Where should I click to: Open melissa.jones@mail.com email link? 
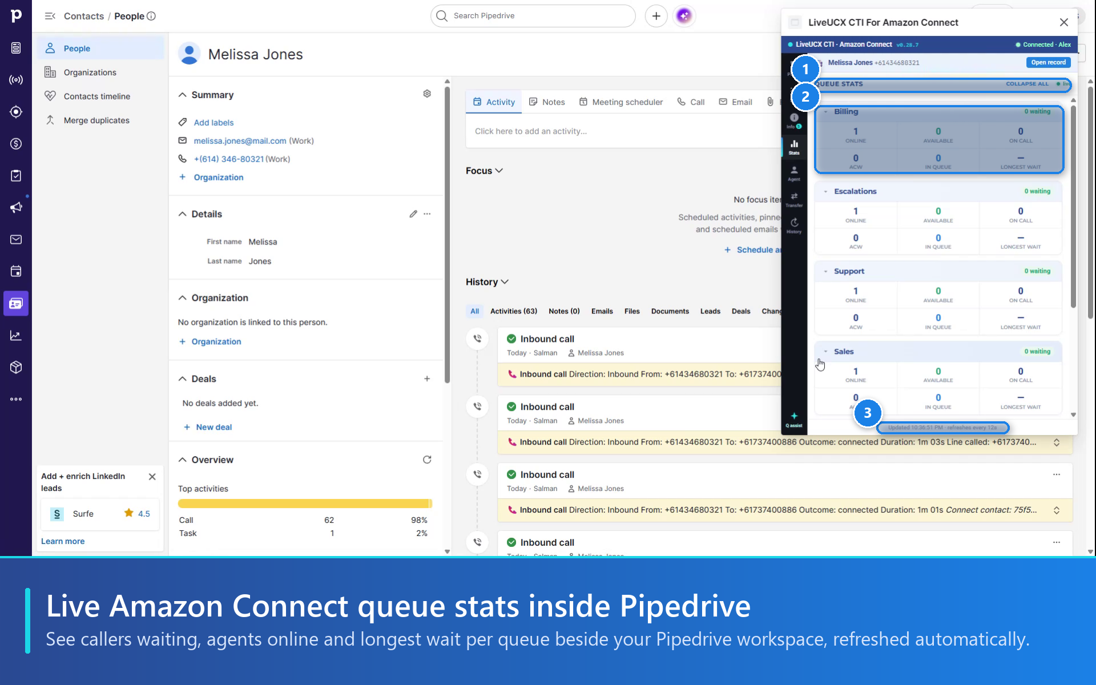click(240, 141)
